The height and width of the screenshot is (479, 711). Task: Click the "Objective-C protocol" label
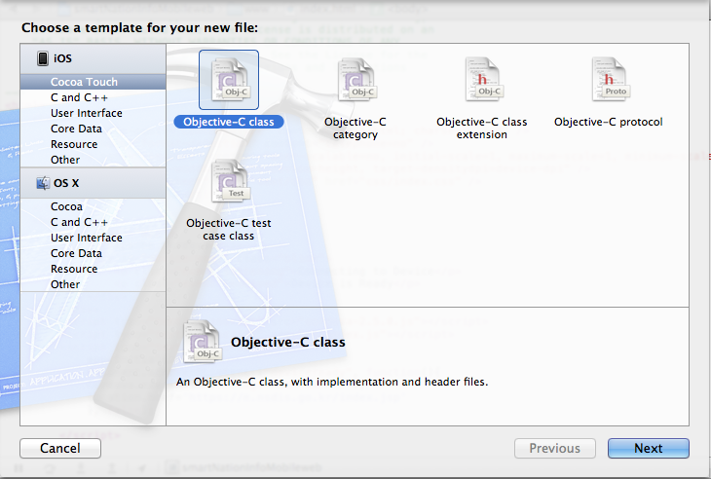609,122
